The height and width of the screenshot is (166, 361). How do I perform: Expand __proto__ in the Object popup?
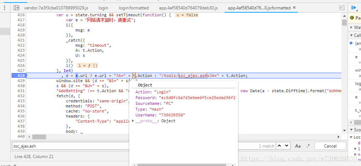click(133, 121)
